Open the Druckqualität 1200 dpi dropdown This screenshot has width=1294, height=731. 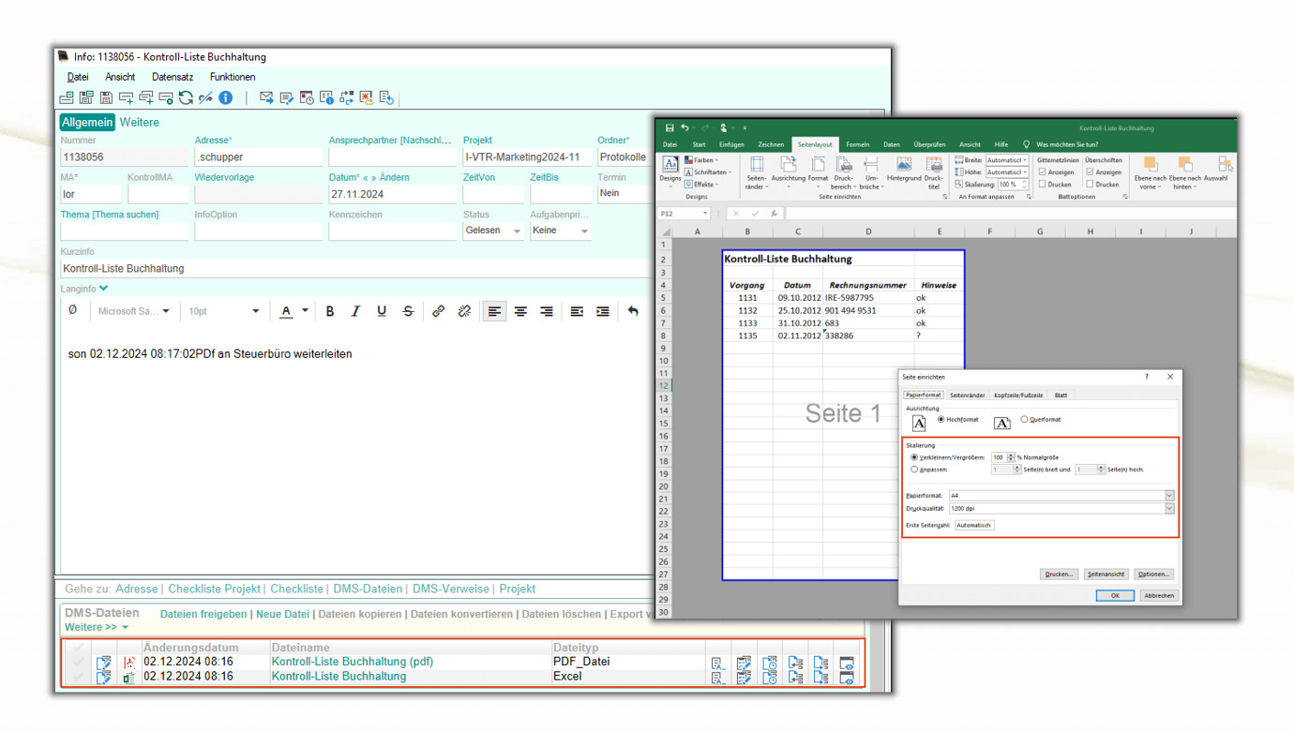coord(1168,509)
